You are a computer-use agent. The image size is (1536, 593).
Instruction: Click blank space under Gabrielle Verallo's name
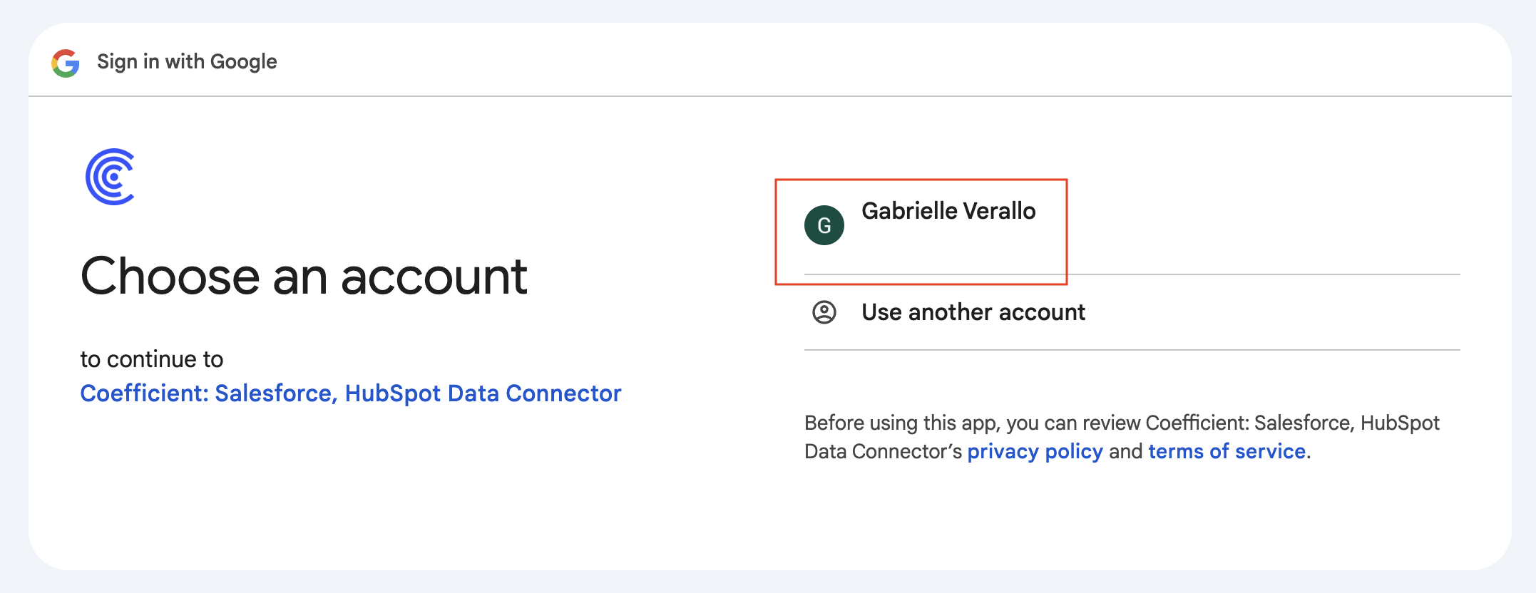[948, 247]
